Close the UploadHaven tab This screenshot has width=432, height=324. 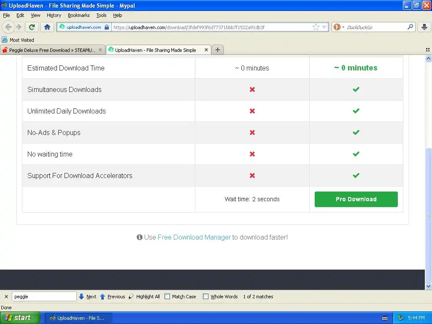[x=206, y=50]
